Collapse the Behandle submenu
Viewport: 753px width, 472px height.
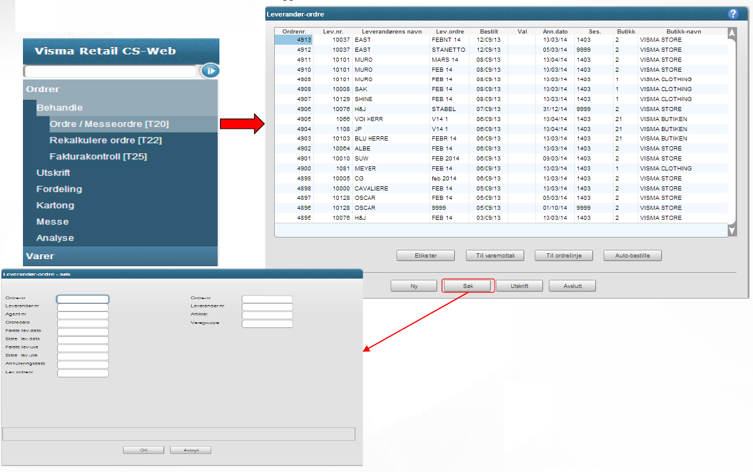(x=127, y=108)
